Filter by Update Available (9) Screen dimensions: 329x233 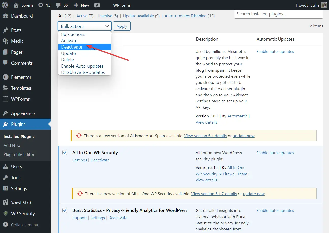coord(141,16)
